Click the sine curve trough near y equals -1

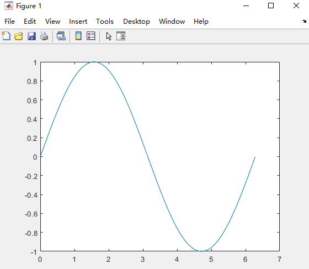click(201, 251)
